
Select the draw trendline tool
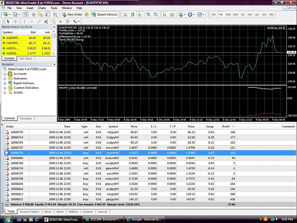(x=39, y=21)
